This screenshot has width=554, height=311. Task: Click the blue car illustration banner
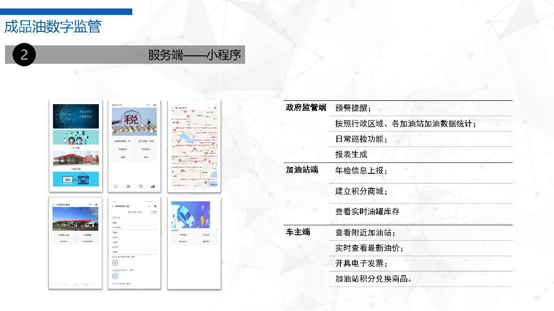(x=190, y=214)
